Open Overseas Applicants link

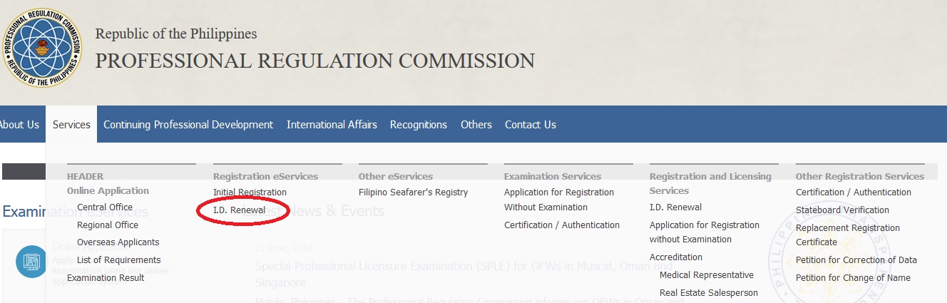click(x=118, y=242)
